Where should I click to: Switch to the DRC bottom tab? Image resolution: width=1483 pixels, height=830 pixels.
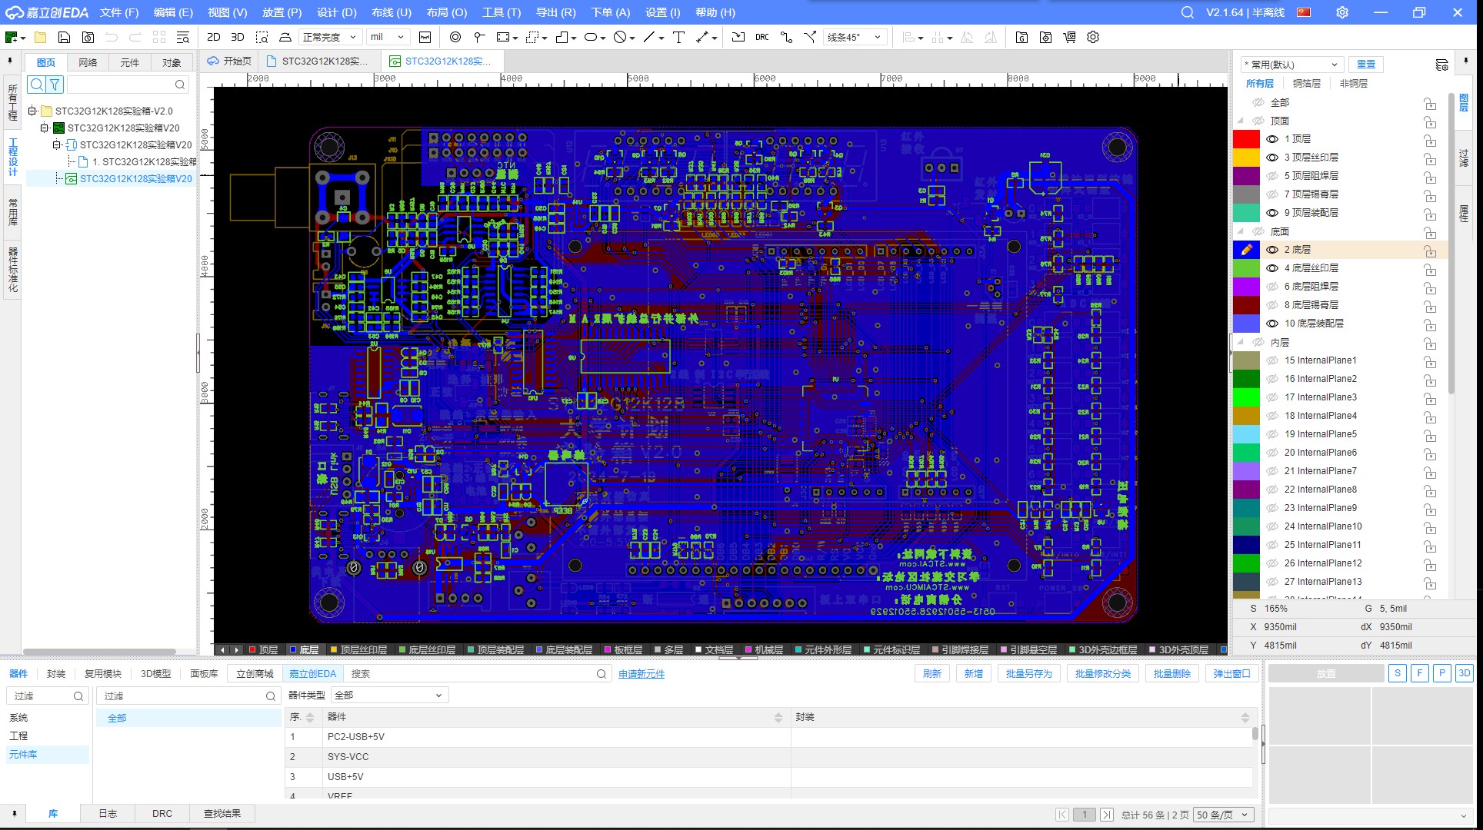click(162, 813)
